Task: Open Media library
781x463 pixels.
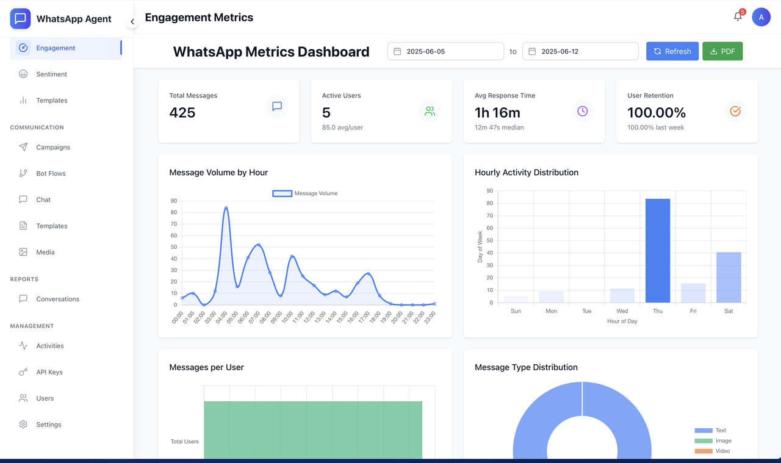Action: (x=66, y=252)
